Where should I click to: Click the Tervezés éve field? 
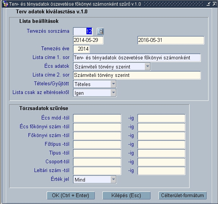coord(82,49)
